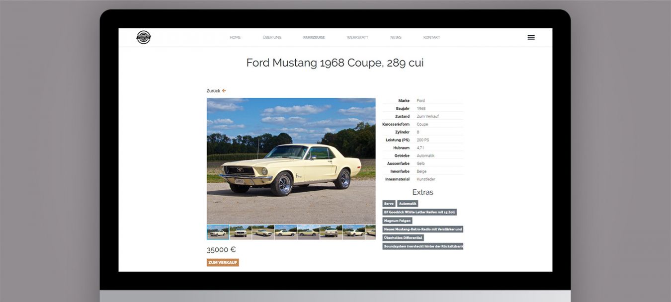This screenshot has width=671, height=302.
Task: Go to the KONTAKT page
Action: (431, 37)
